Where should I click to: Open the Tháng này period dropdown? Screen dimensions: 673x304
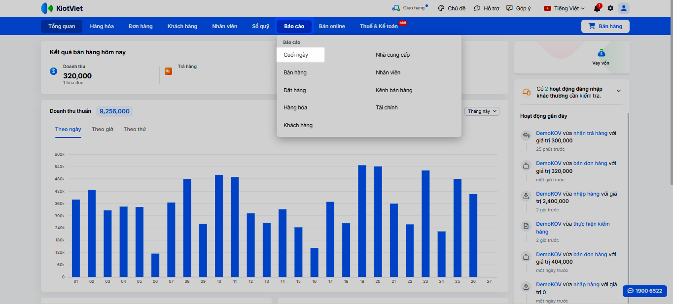482,111
